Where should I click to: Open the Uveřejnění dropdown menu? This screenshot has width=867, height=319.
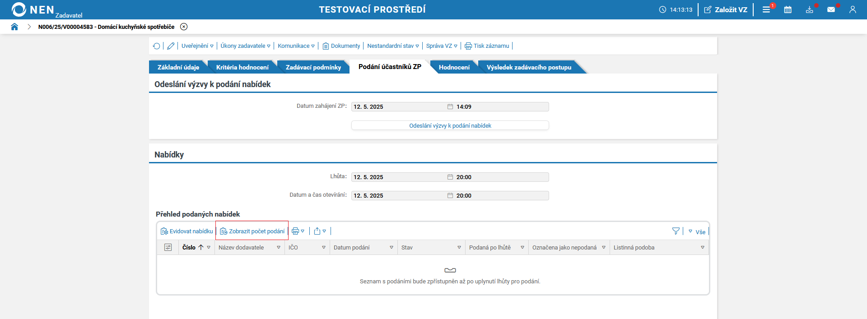pyautogui.click(x=197, y=46)
